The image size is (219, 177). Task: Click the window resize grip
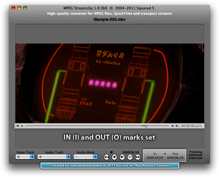(208, 161)
